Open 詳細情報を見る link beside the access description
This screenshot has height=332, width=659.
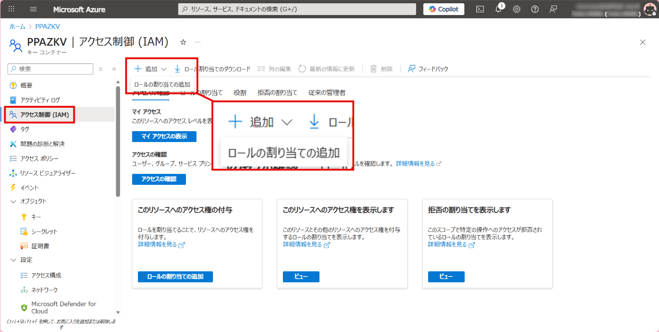418,164
